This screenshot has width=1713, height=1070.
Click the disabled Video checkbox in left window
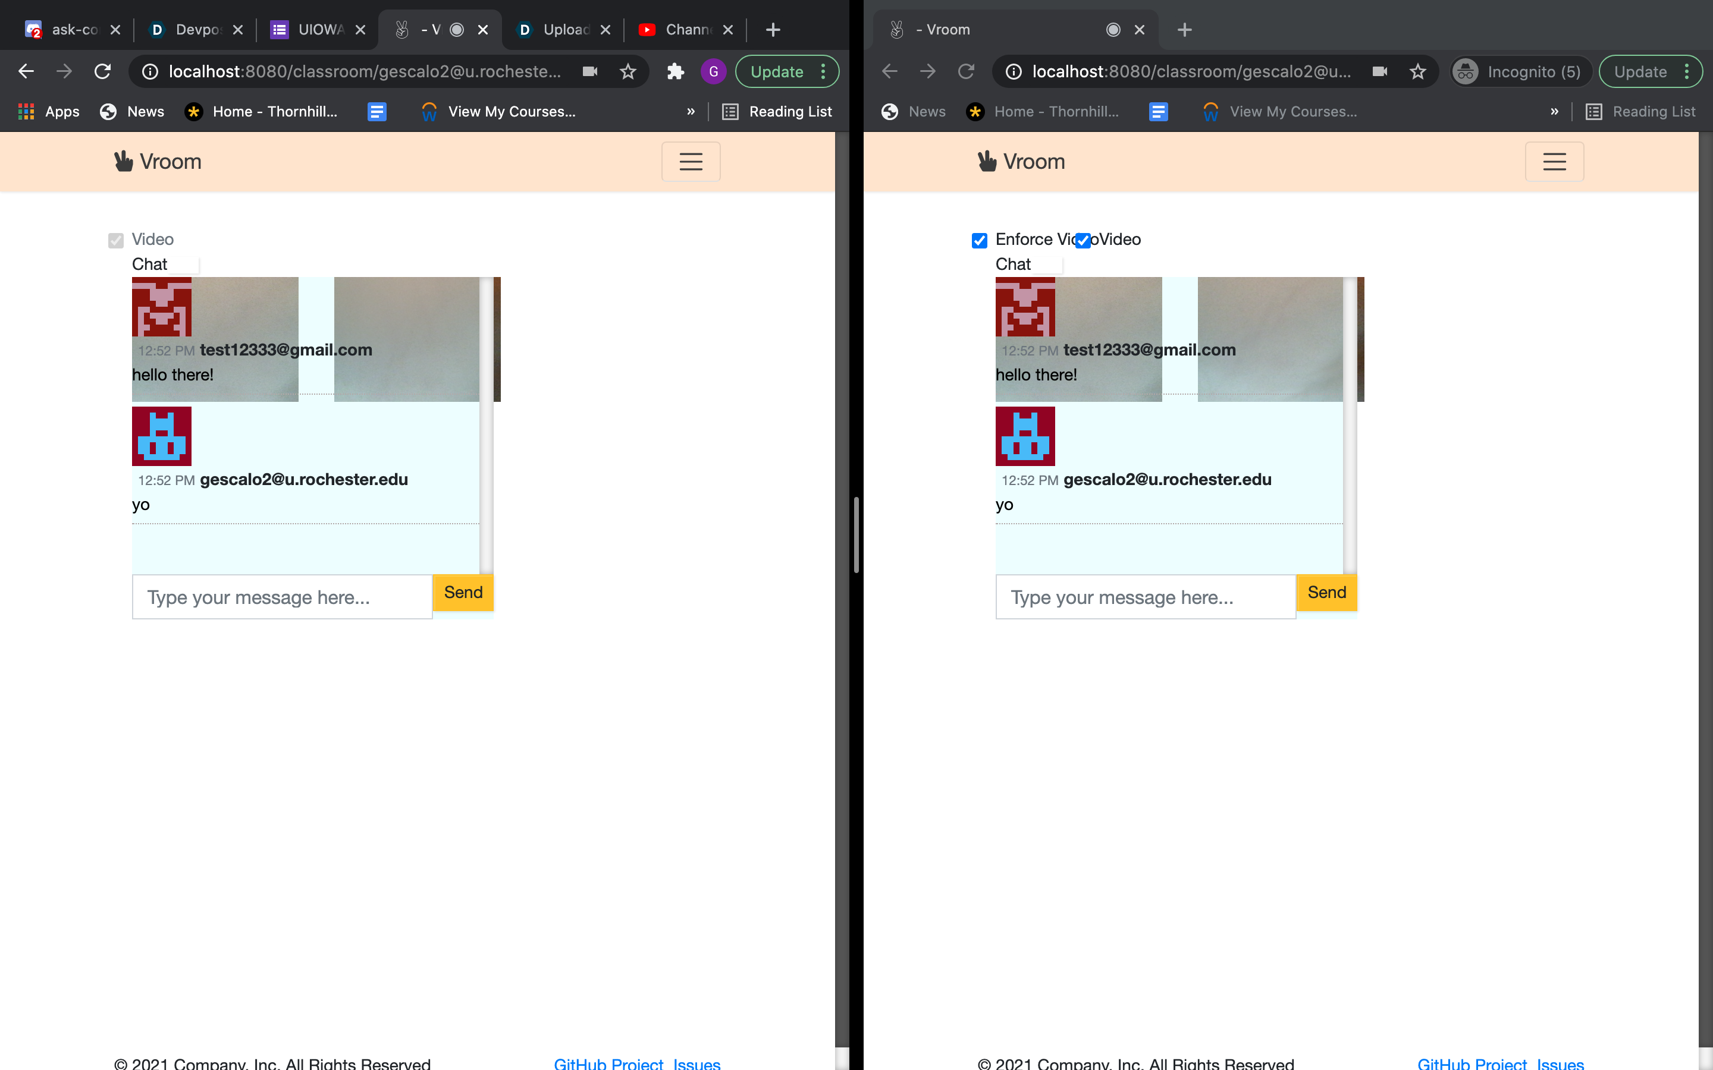[x=116, y=241]
